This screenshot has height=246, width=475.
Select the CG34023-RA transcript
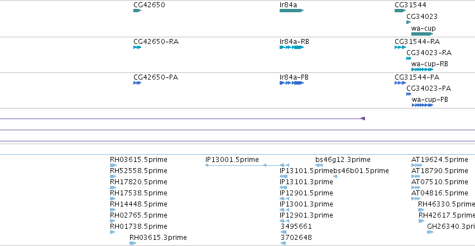(x=409, y=58)
